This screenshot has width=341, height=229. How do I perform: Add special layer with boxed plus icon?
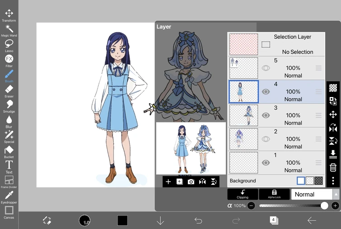tap(179, 182)
